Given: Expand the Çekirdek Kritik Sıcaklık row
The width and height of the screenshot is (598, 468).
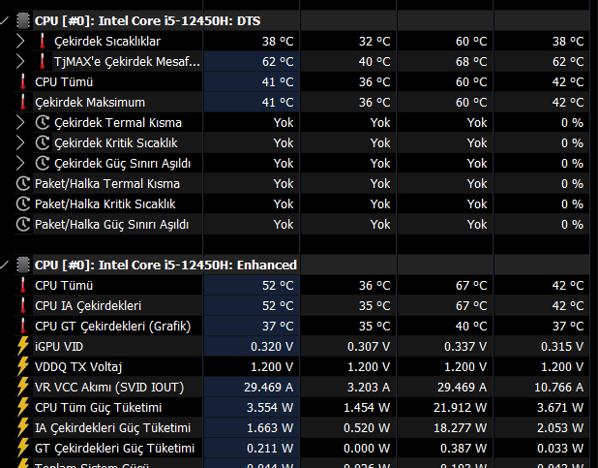Looking at the screenshot, I should [20, 142].
